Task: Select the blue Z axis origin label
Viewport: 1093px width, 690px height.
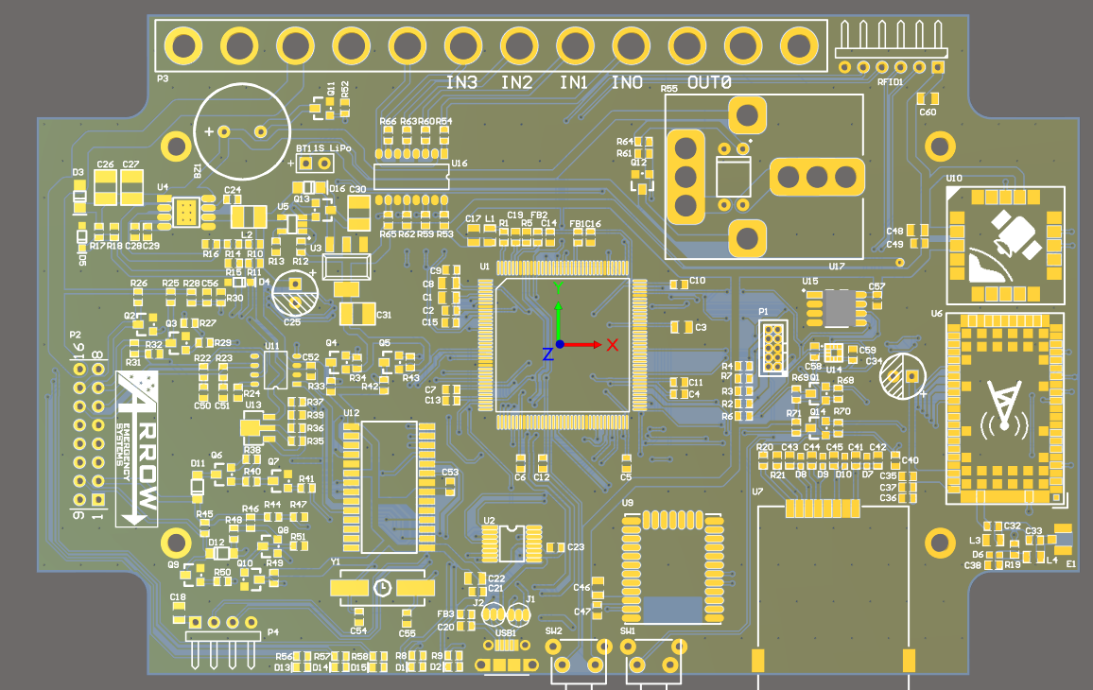Action: (546, 355)
